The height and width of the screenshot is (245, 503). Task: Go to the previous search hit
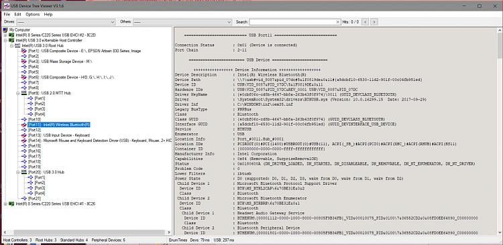(365, 22)
